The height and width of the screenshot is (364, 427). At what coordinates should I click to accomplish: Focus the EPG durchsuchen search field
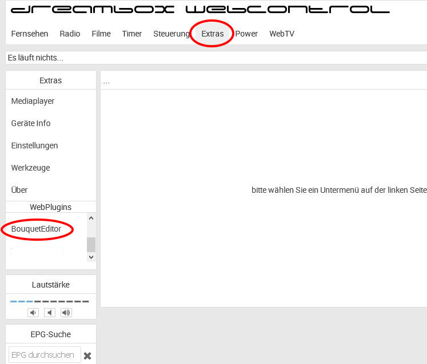[45, 355]
